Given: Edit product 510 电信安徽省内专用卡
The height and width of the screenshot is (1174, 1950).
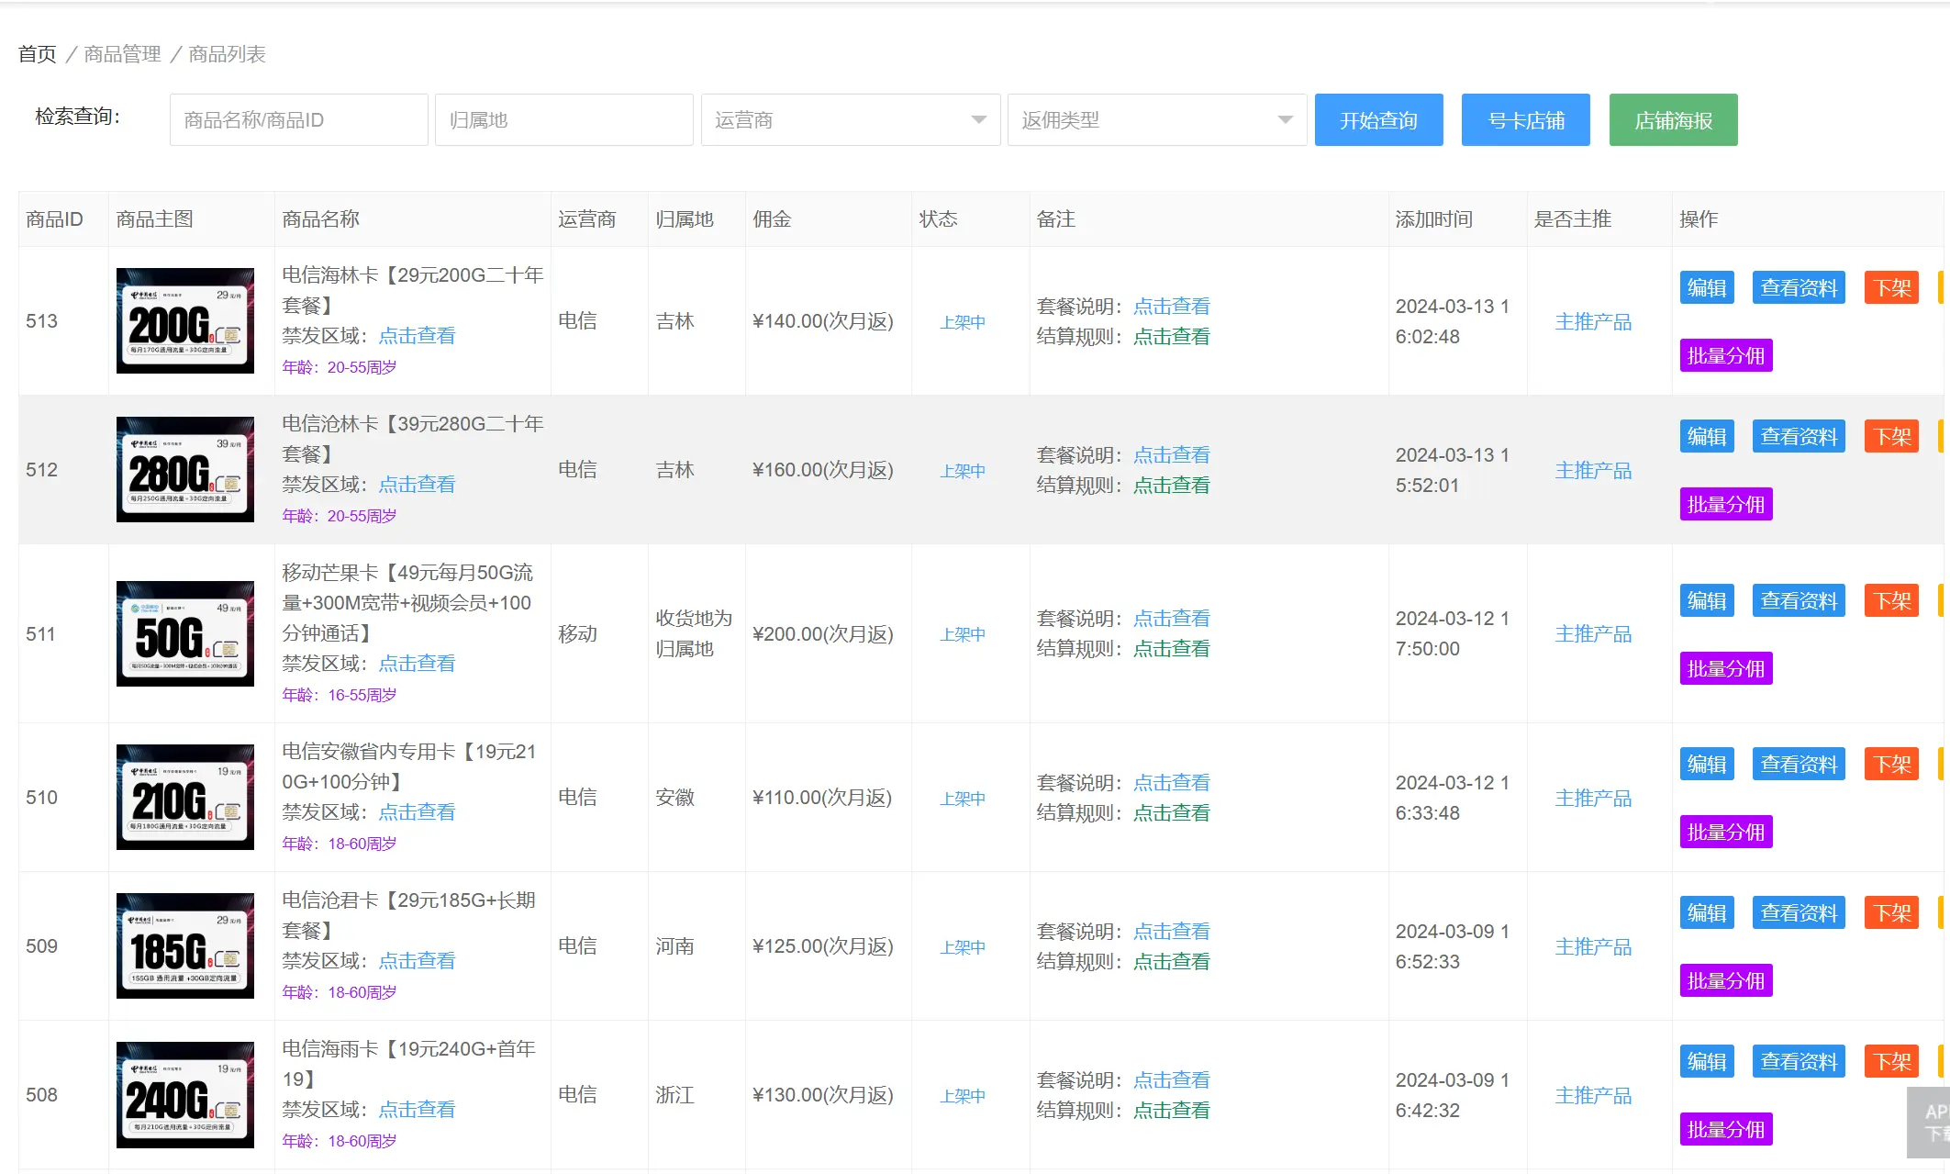Looking at the screenshot, I should click(1707, 764).
